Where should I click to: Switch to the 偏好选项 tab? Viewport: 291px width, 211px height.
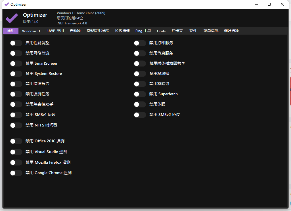point(231,31)
